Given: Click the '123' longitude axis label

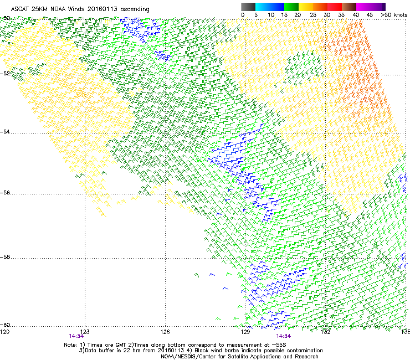Looking at the screenshot, I should coord(85,332).
